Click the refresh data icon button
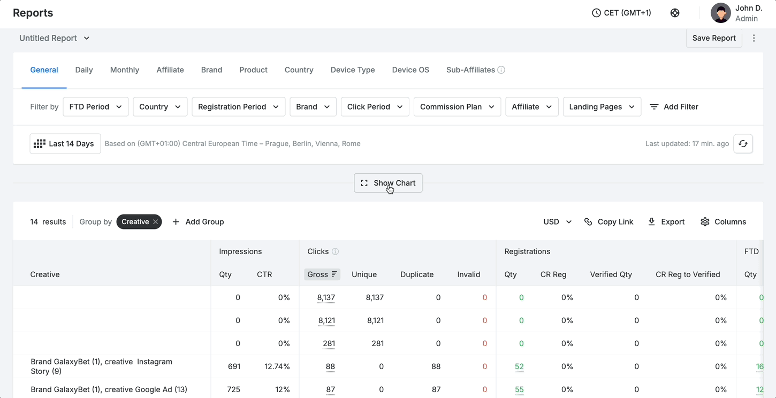Image resolution: width=776 pixels, height=398 pixels. coord(743,143)
